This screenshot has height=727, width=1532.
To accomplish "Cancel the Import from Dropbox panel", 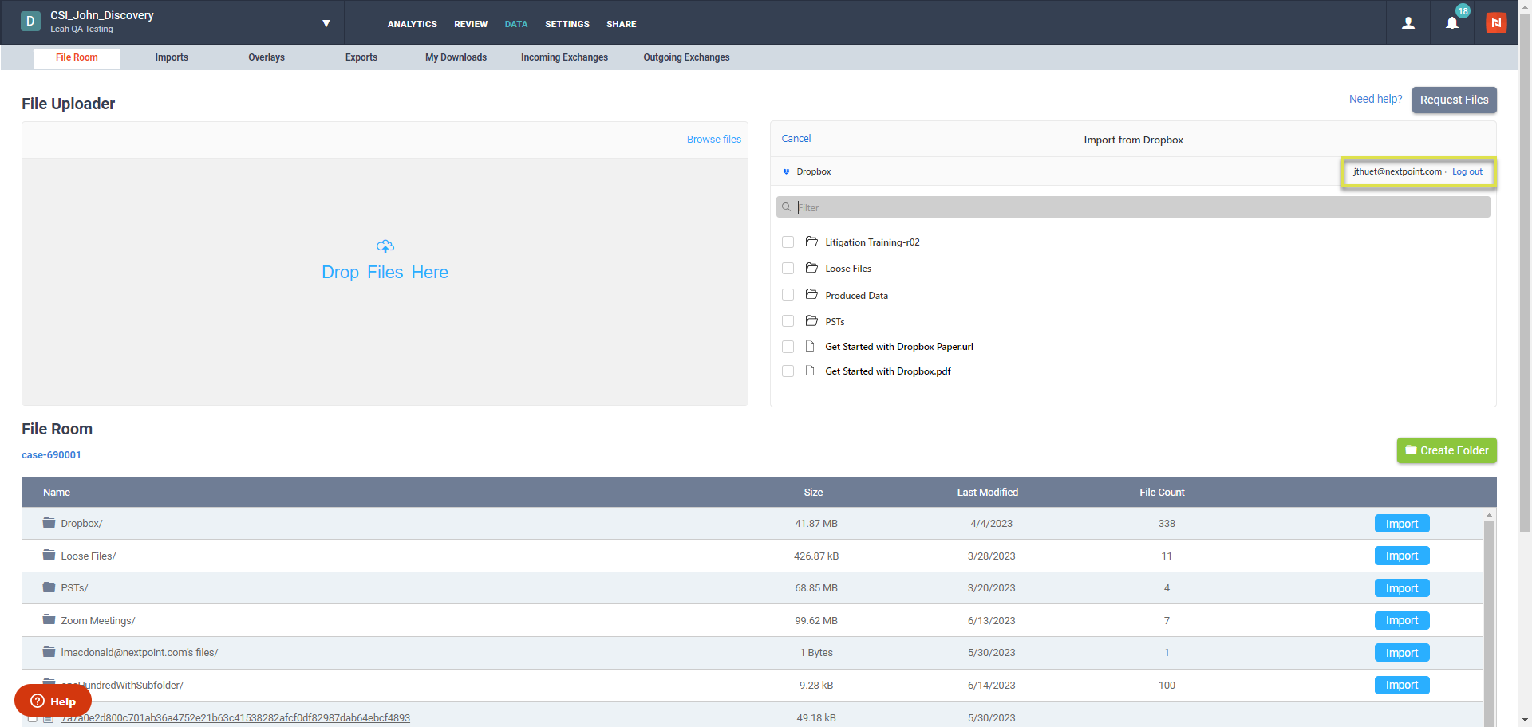I will tap(796, 138).
